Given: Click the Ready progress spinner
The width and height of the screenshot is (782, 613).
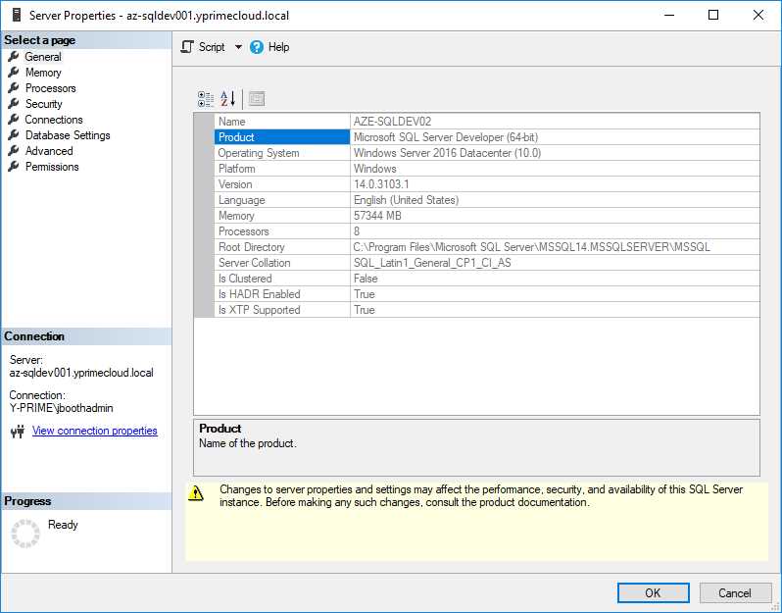Looking at the screenshot, I should coord(24,534).
